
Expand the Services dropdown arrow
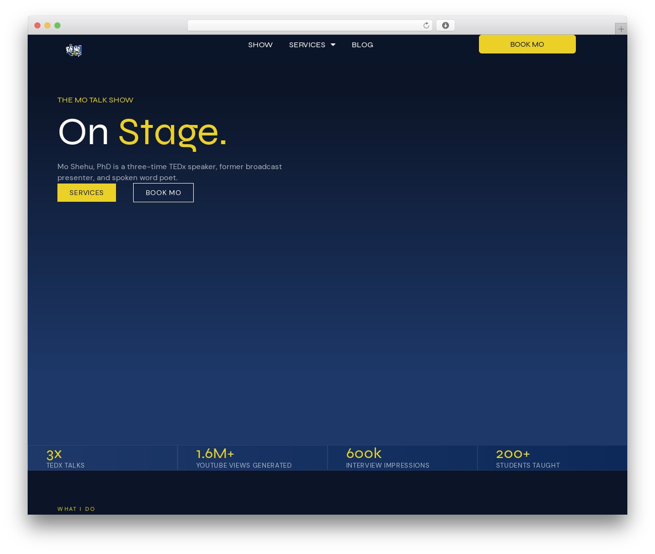click(x=333, y=45)
